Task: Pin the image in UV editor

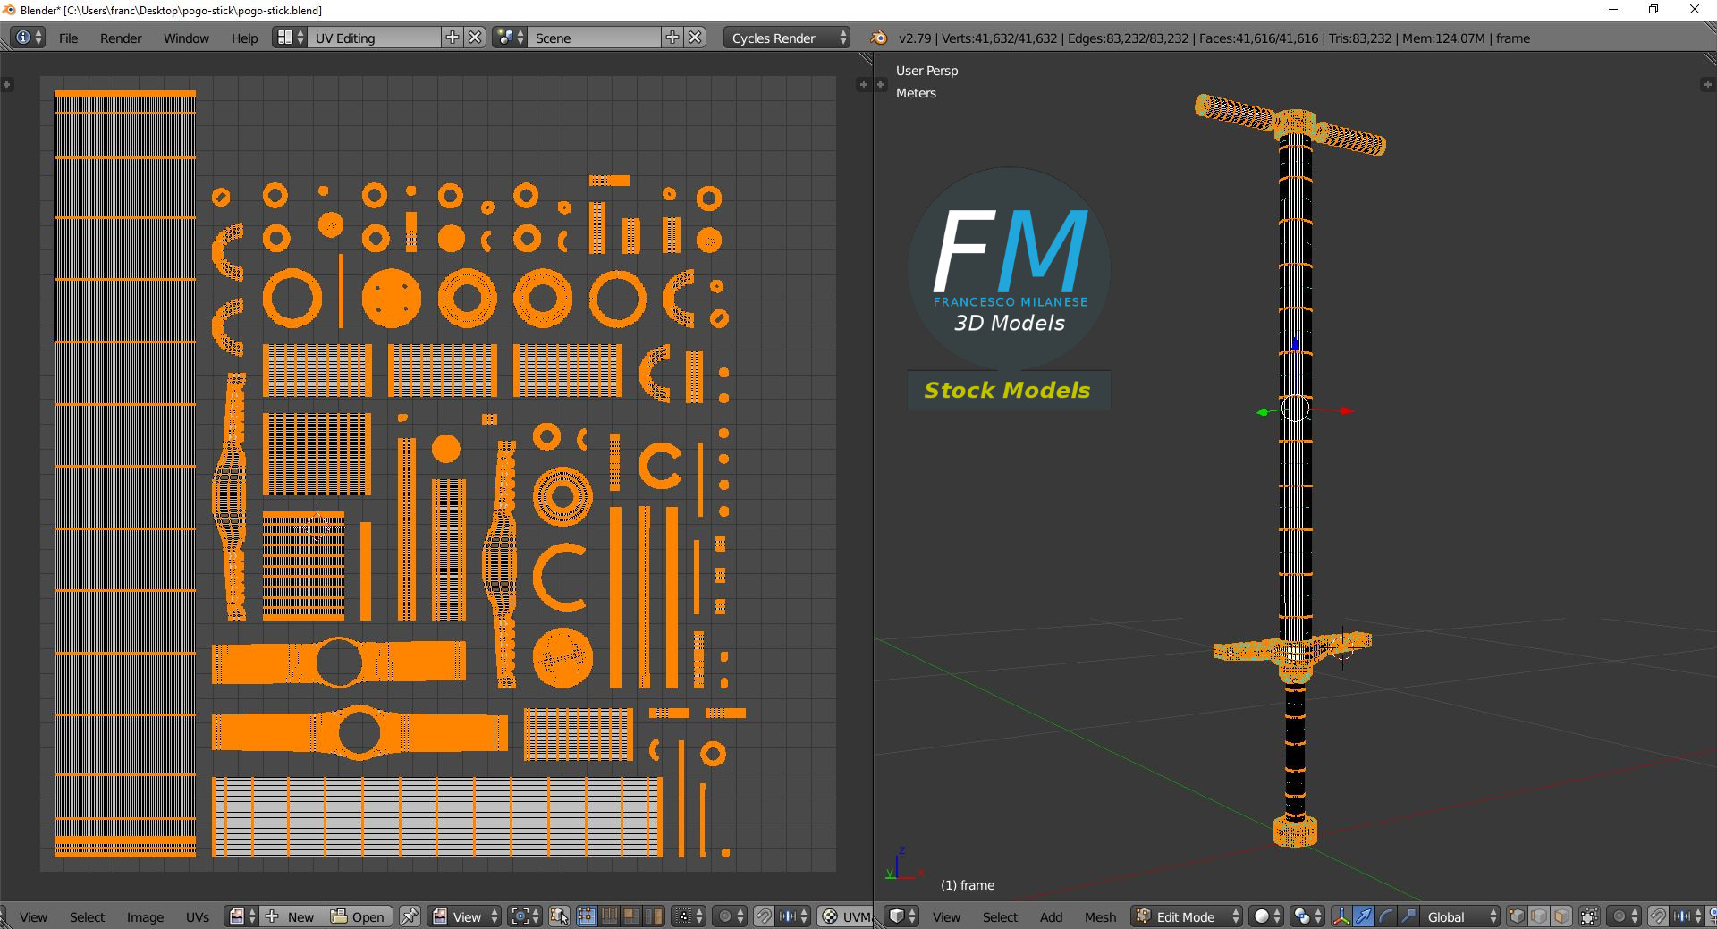Action: (x=410, y=916)
